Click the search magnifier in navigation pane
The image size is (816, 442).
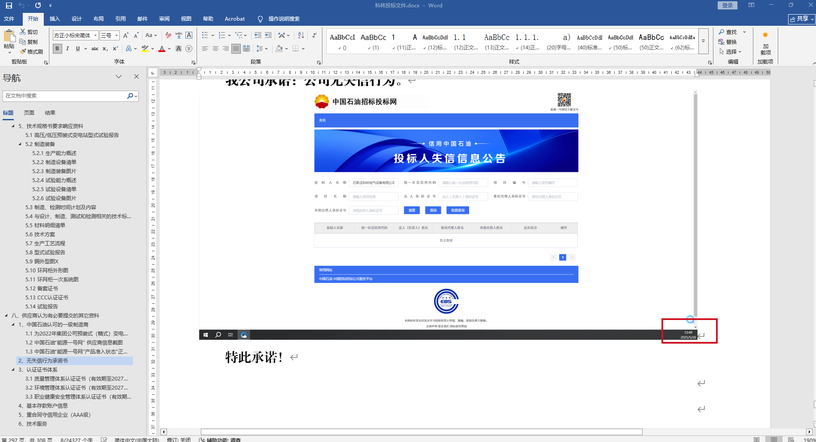tap(130, 96)
